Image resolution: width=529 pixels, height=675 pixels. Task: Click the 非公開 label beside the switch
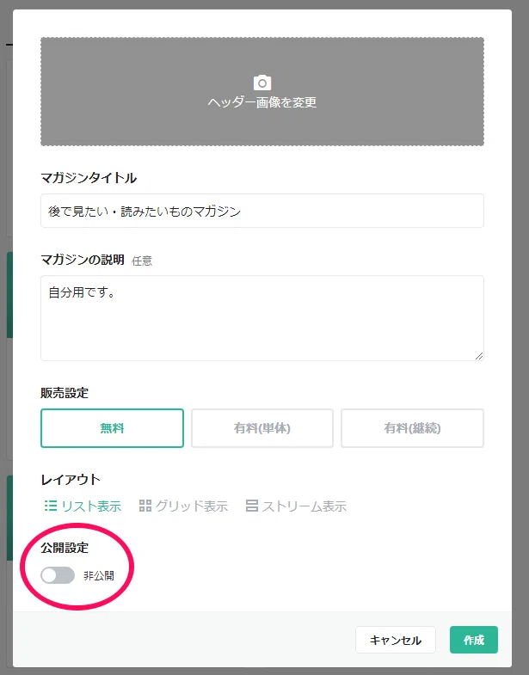click(99, 575)
